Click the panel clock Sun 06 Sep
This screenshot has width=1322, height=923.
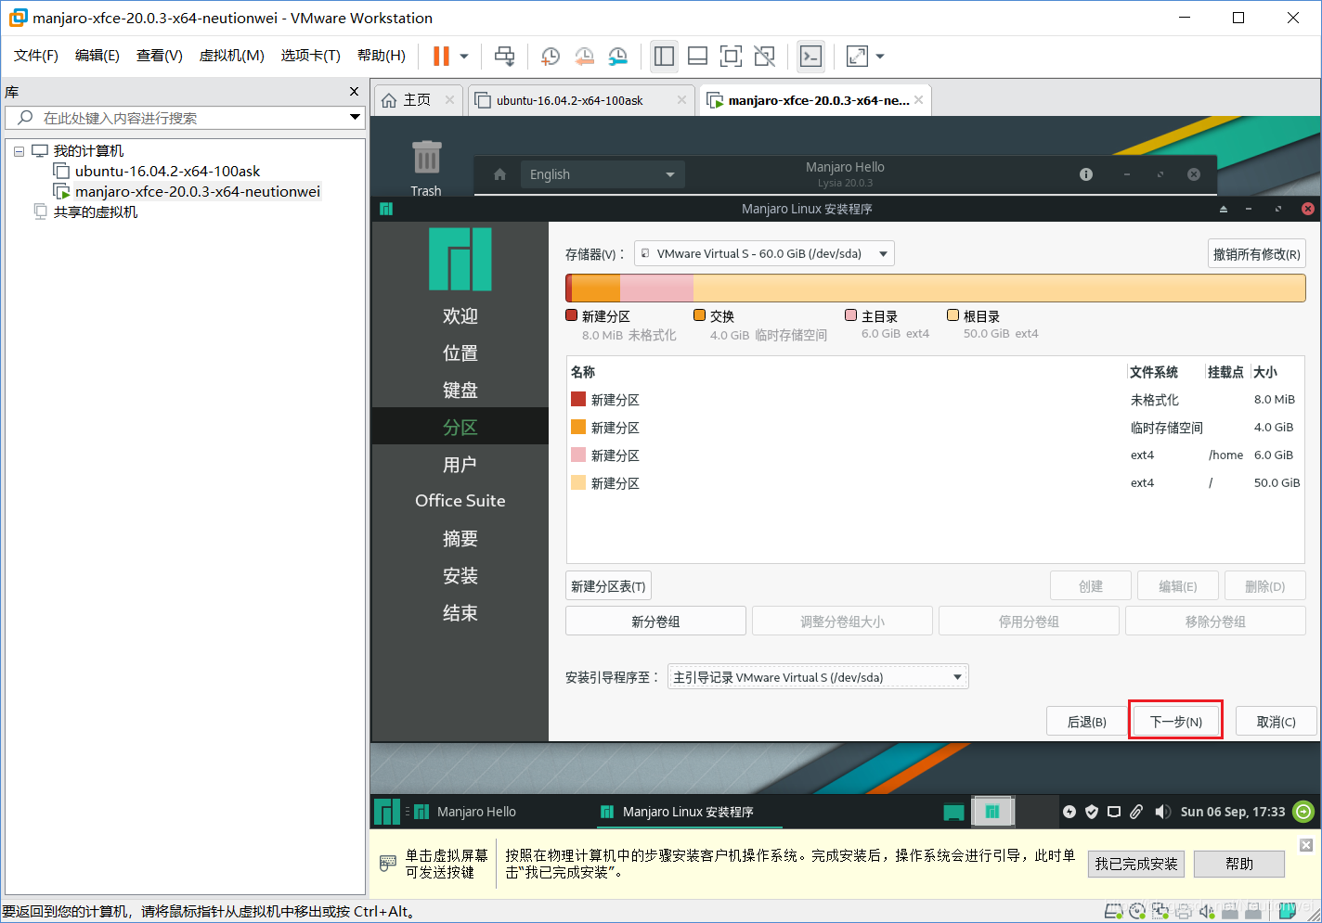1233,812
